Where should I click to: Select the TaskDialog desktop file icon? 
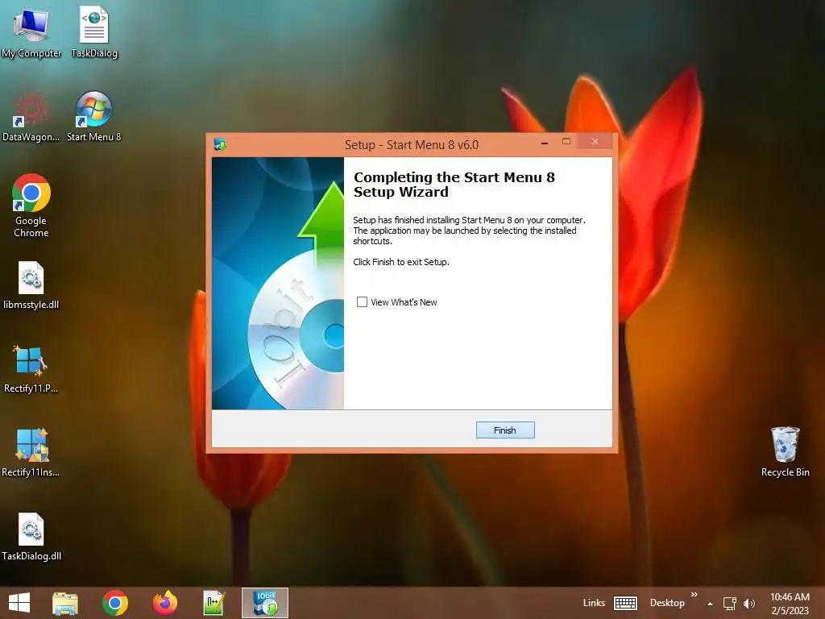pos(94,32)
